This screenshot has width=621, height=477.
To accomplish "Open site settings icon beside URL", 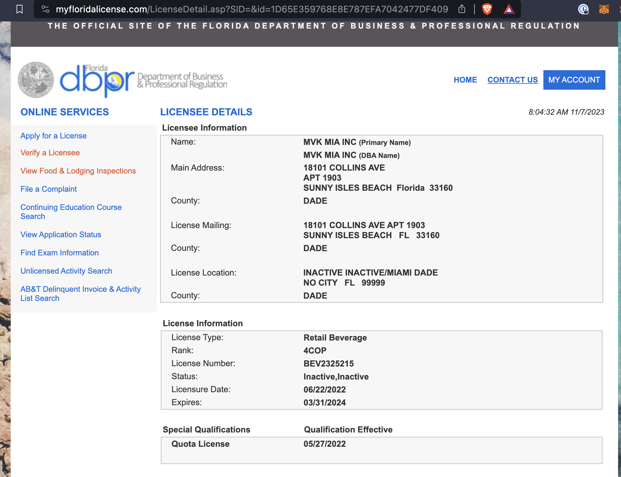I will coord(45,9).
